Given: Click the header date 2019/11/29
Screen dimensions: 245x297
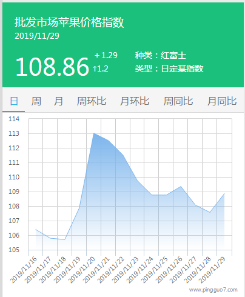Looking at the screenshot, I should click(x=37, y=36).
